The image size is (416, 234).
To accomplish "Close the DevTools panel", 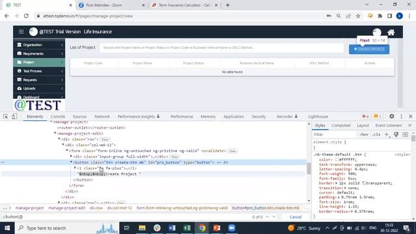I will pyautogui.click(x=410, y=116).
